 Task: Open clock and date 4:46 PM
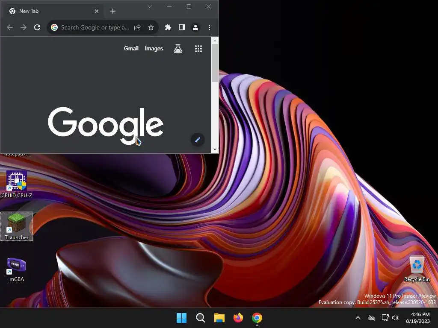point(418,318)
